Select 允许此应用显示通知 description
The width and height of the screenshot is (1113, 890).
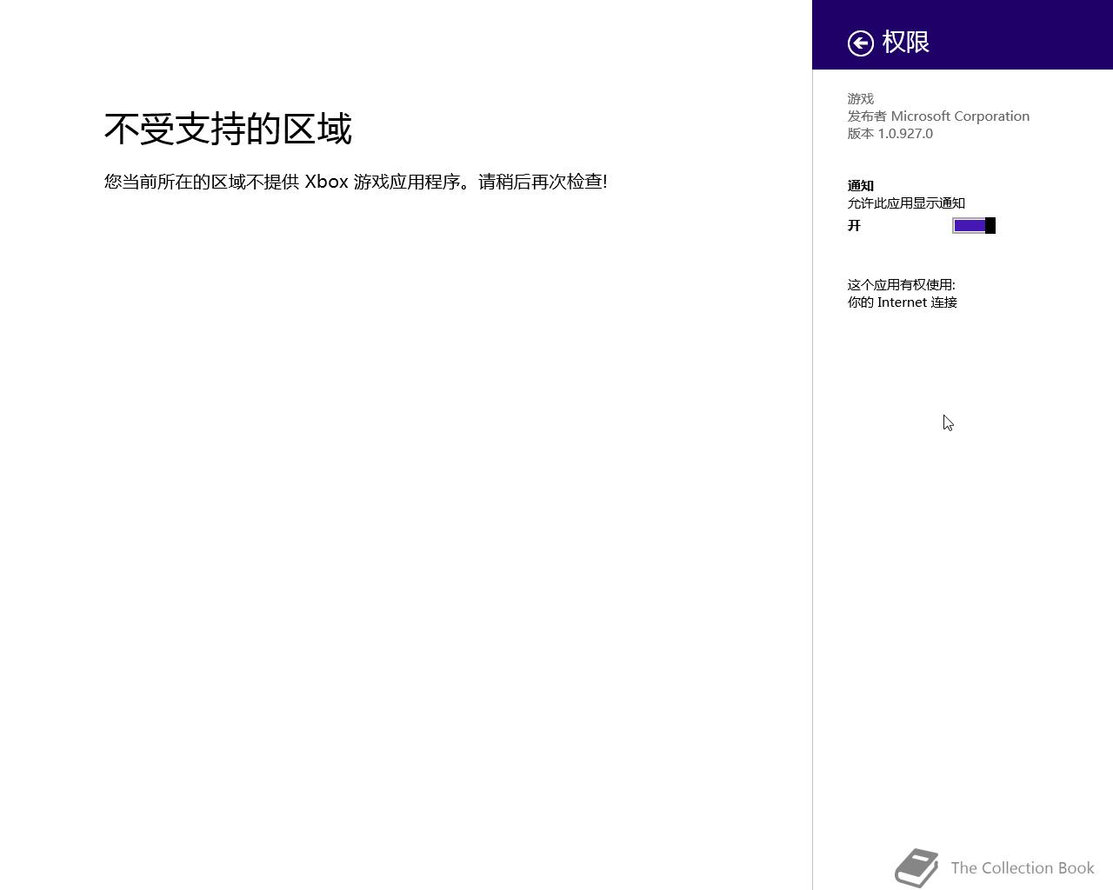tap(906, 203)
